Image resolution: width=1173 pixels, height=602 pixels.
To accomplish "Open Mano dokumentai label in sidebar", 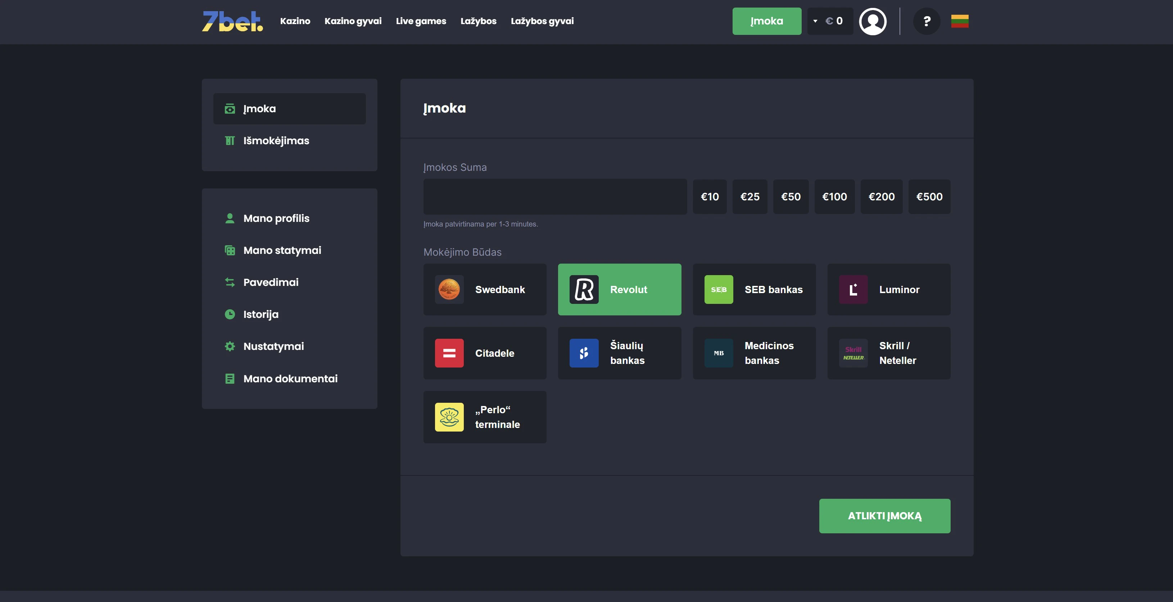I will [290, 379].
